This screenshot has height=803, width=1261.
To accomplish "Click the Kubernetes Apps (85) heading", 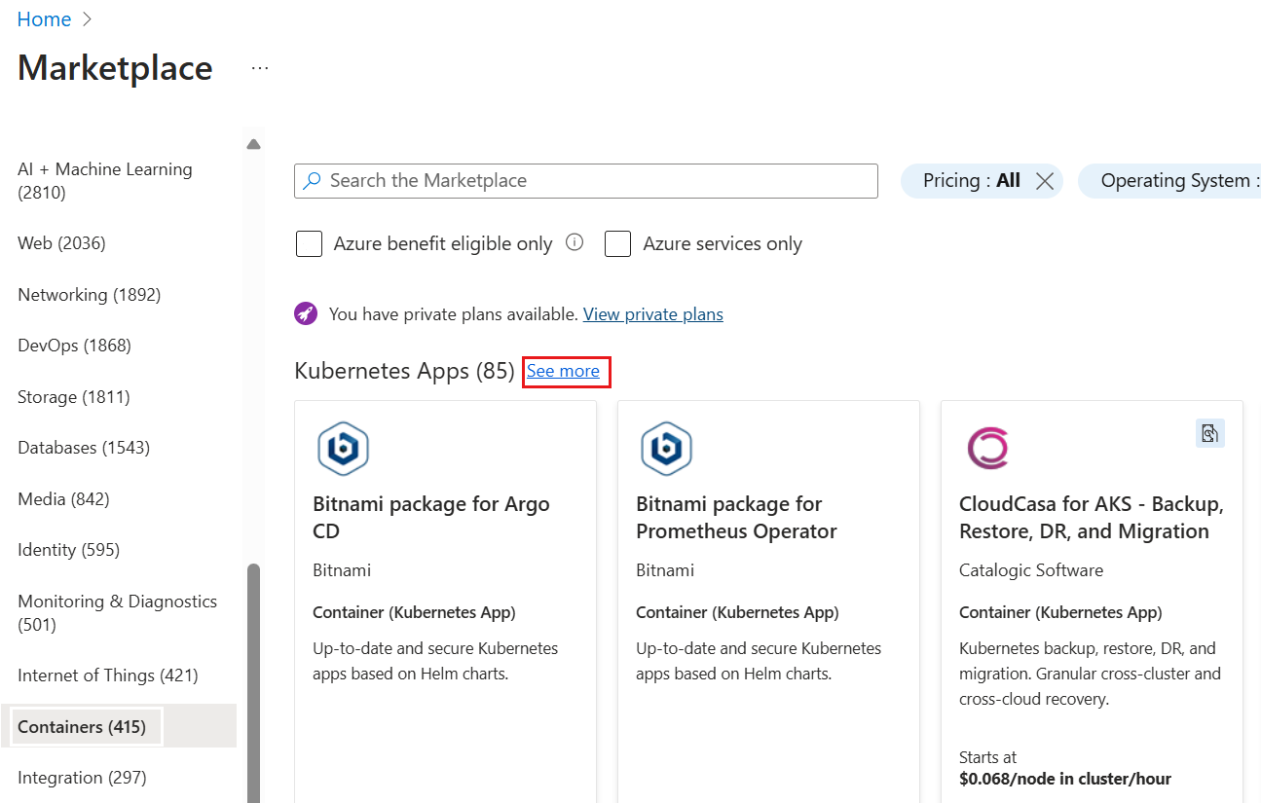I will tap(404, 371).
